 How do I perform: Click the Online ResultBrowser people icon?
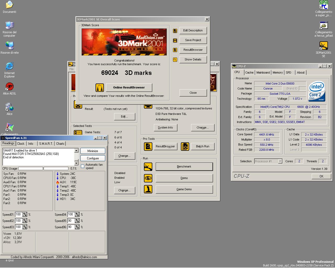[100, 88]
